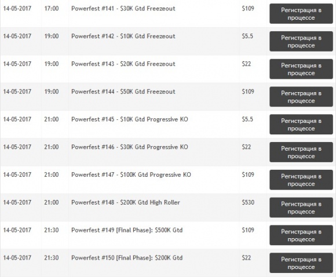The image size is (336, 277).
Task: Select Powerfest #147 $100K Progressive KO title
Action: coord(131,175)
